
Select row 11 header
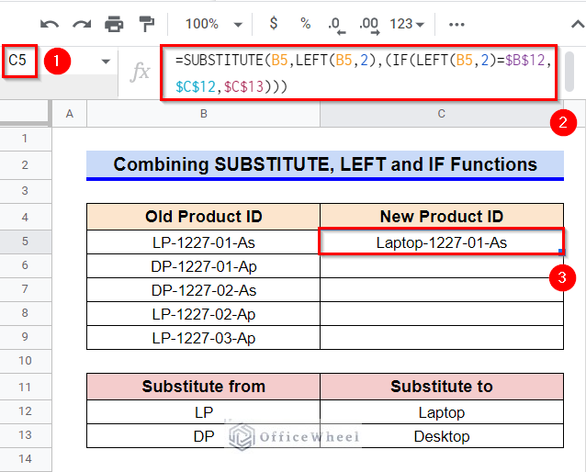point(25,387)
